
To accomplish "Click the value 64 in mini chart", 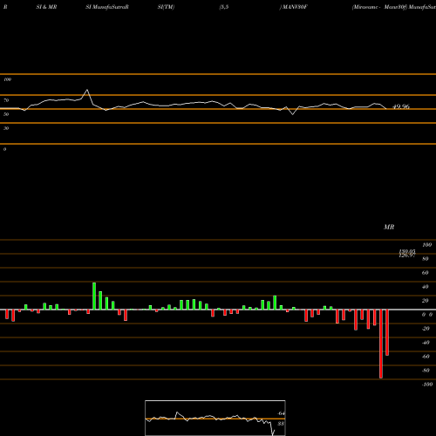I will point(281,413).
